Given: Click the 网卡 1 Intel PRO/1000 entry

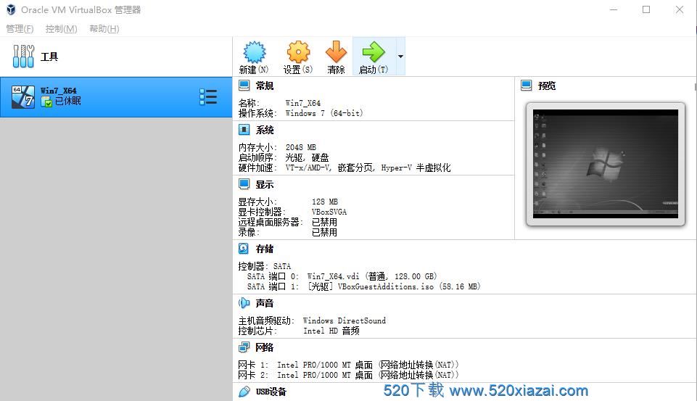Looking at the screenshot, I should tap(348, 365).
